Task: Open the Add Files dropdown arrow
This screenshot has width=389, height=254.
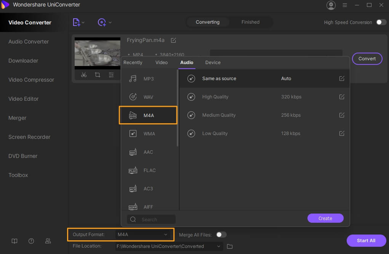Action: click(x=83, y=23)
